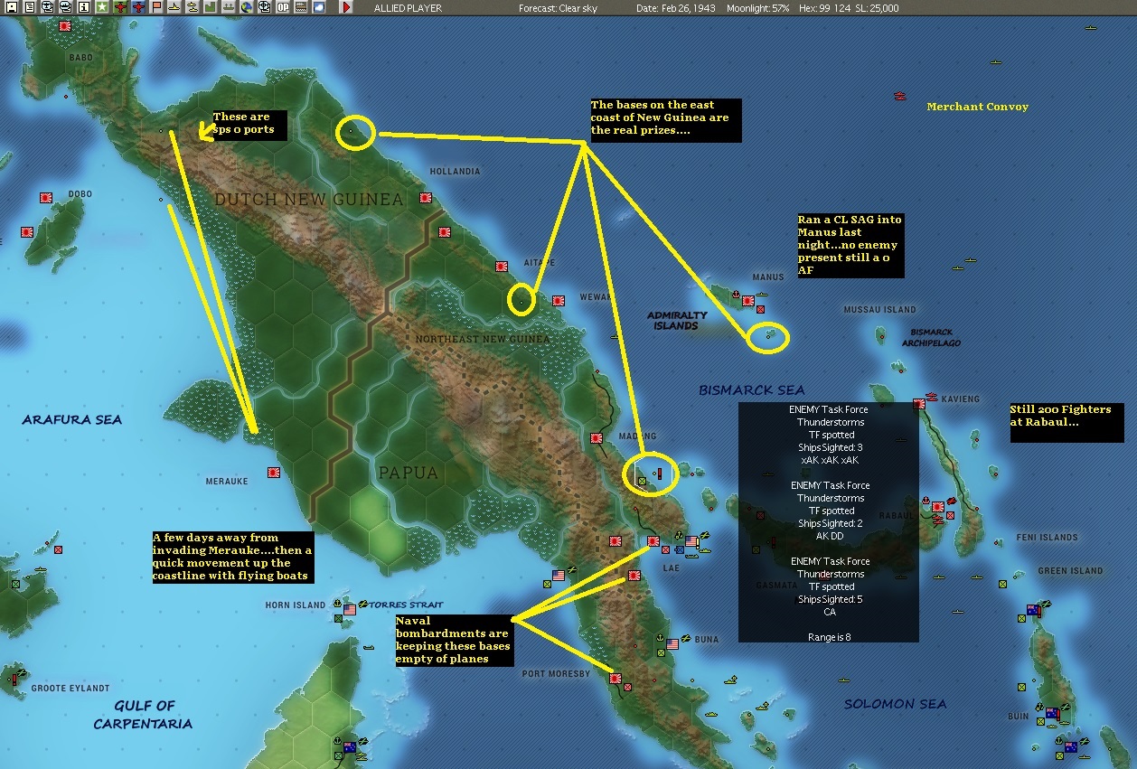This screenshot has width=1137, height=769.
Task: Click the GREEN ISLAND map label
Action: point(1070,571)
